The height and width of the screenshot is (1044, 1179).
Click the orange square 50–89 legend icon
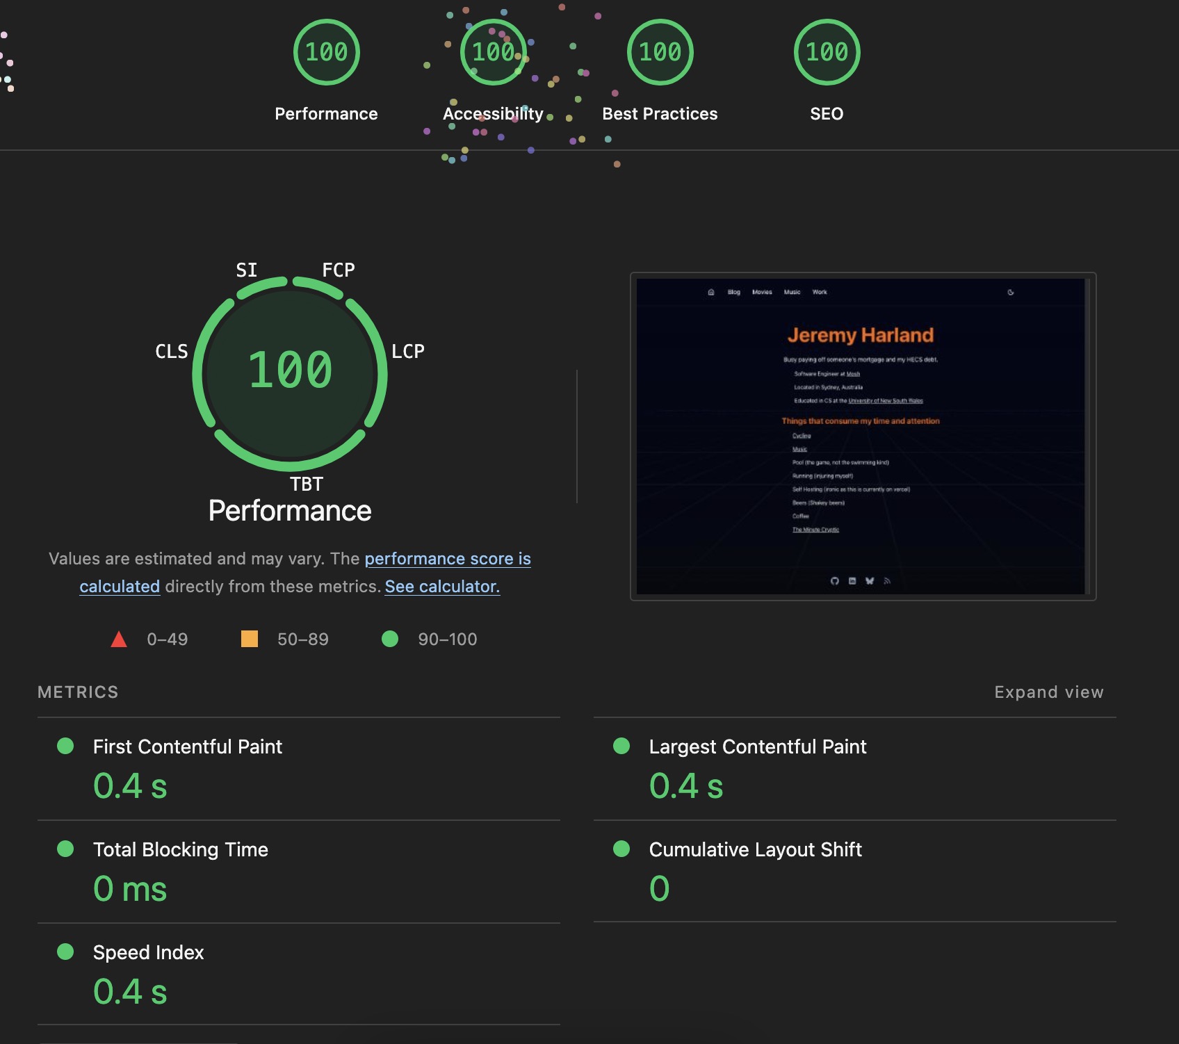(250, 639)
